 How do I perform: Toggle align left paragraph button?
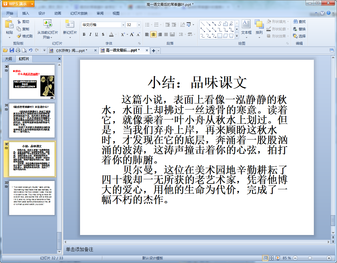[x=147, y=34]
